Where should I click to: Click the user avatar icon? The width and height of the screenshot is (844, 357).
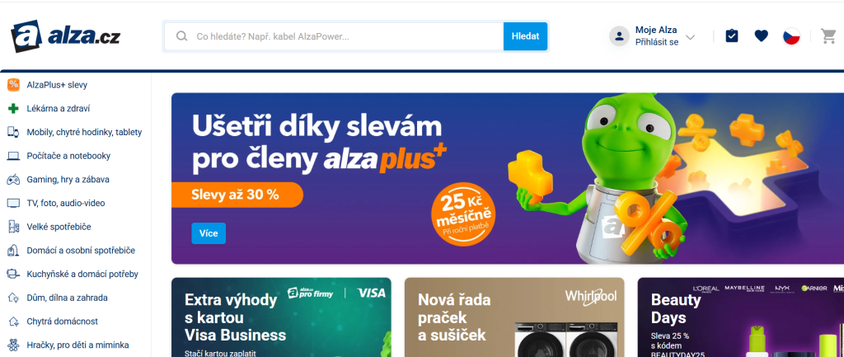619,36
